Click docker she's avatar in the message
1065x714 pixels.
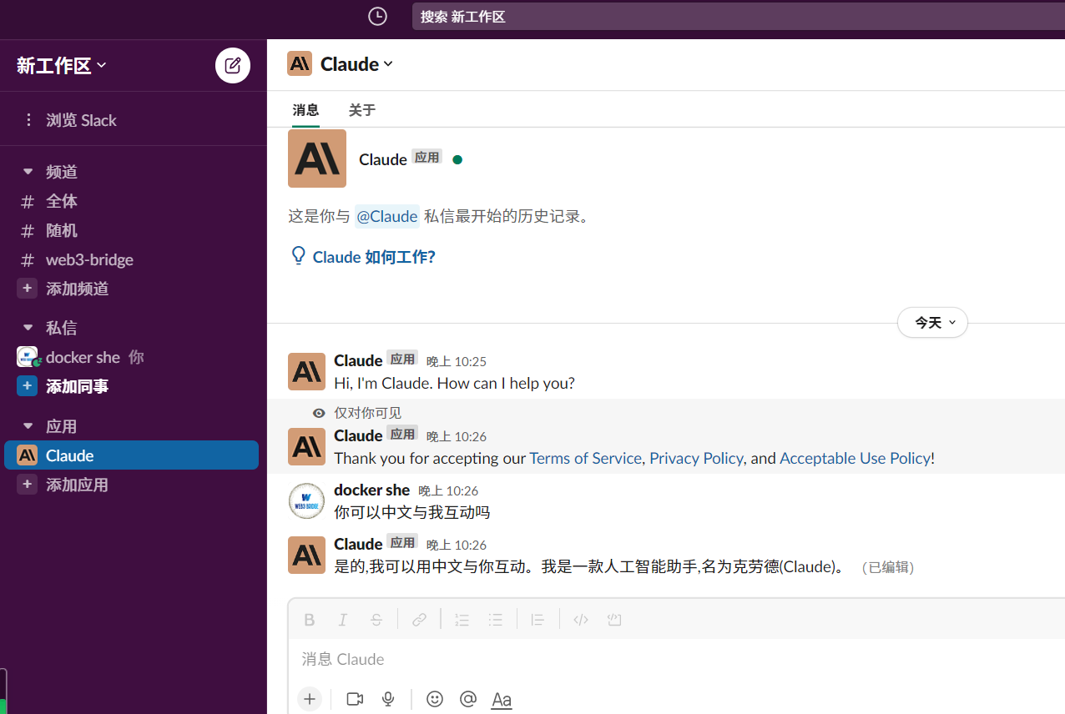306,501
